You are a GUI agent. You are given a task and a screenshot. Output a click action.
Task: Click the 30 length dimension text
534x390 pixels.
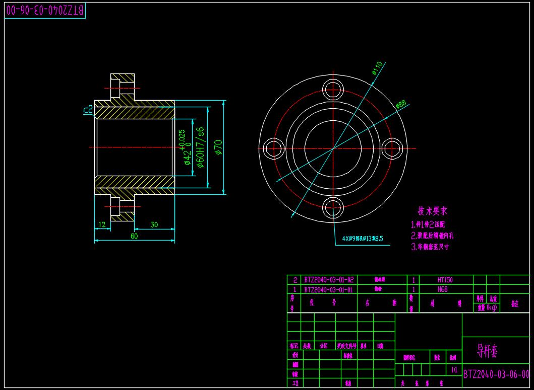[x=154, y=225]
